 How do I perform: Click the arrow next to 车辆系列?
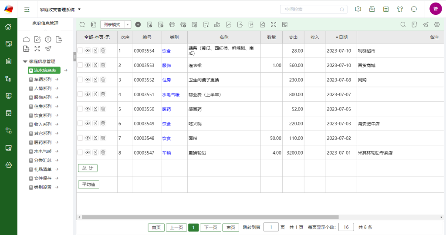[x=57, y=79]
